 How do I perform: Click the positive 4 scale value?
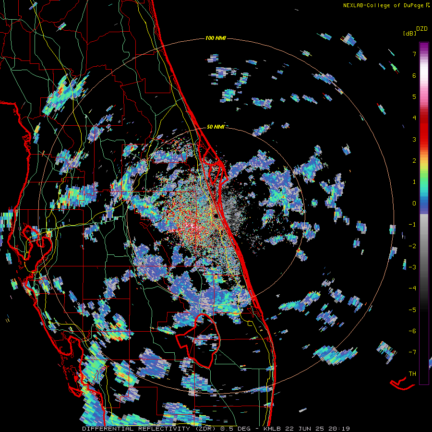tap(414, 118)
